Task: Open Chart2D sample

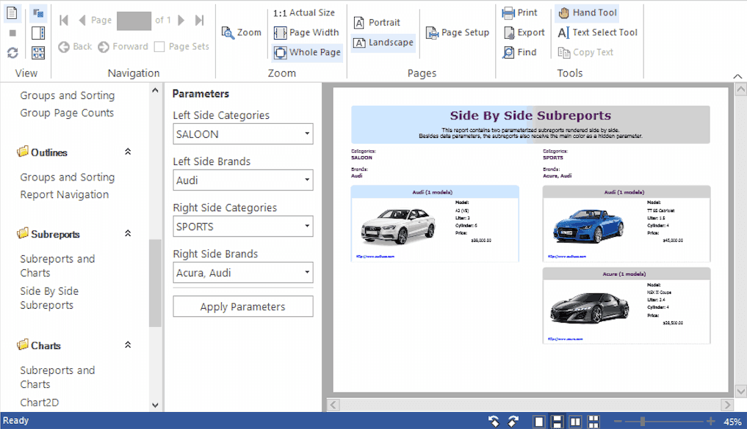Action: pyautogui.click(x=40, y=403)
